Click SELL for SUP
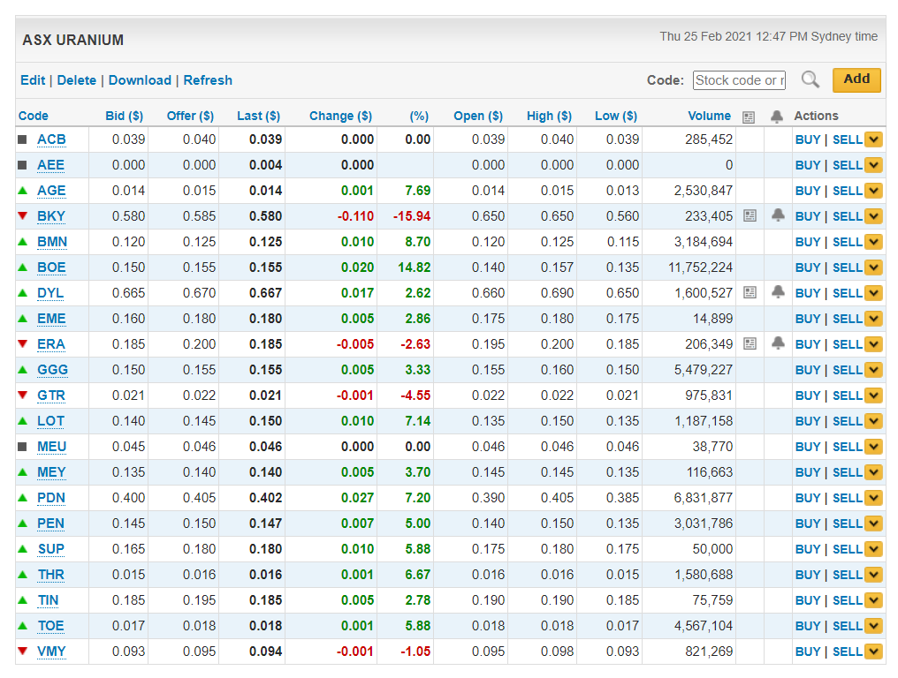This screenshot has width=898, height=678. [847, 549]
